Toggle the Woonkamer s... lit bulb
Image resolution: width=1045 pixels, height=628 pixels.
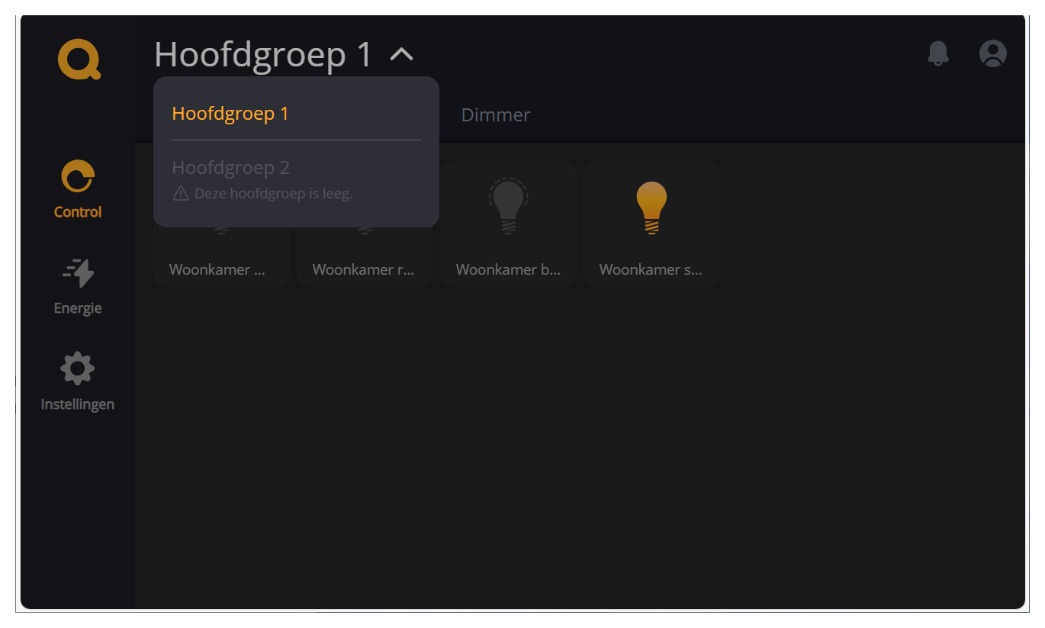pos(651,207)
